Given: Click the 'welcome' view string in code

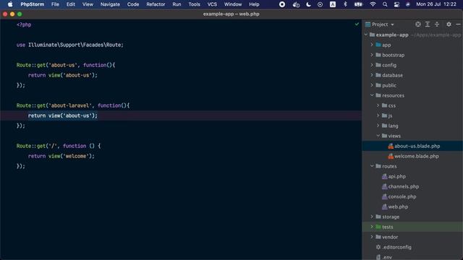Looking at the screenshot, I should tap(76, 156).
